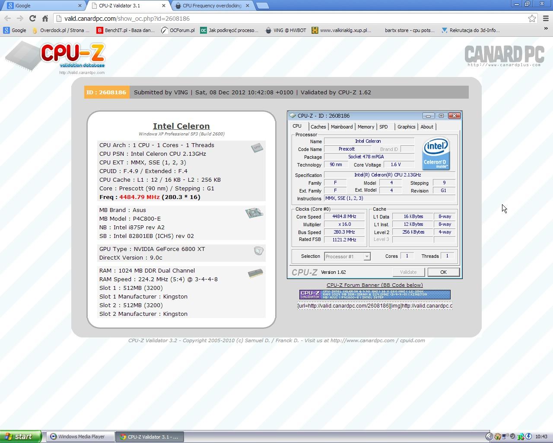The height and width of the screenshot is (443, 553).
Task: Select the Memory tab in CPU-Z
Action: [x=366, y=127]
